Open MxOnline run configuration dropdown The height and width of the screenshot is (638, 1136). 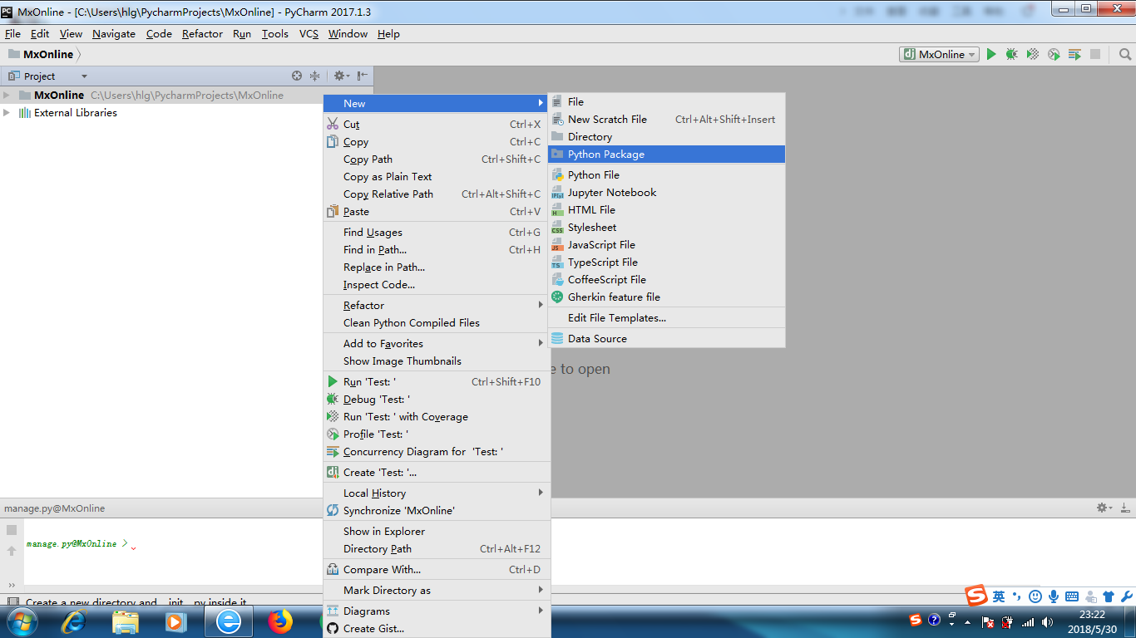pyautogui.click(x=940, y=54)
